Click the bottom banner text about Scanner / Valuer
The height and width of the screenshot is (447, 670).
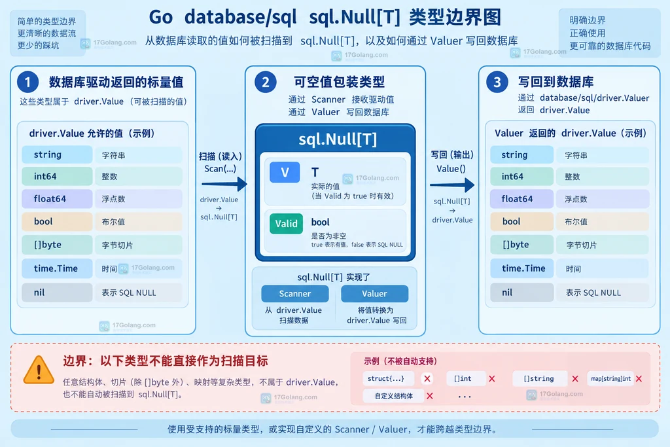pyautogui.click(x=333, y=429)
